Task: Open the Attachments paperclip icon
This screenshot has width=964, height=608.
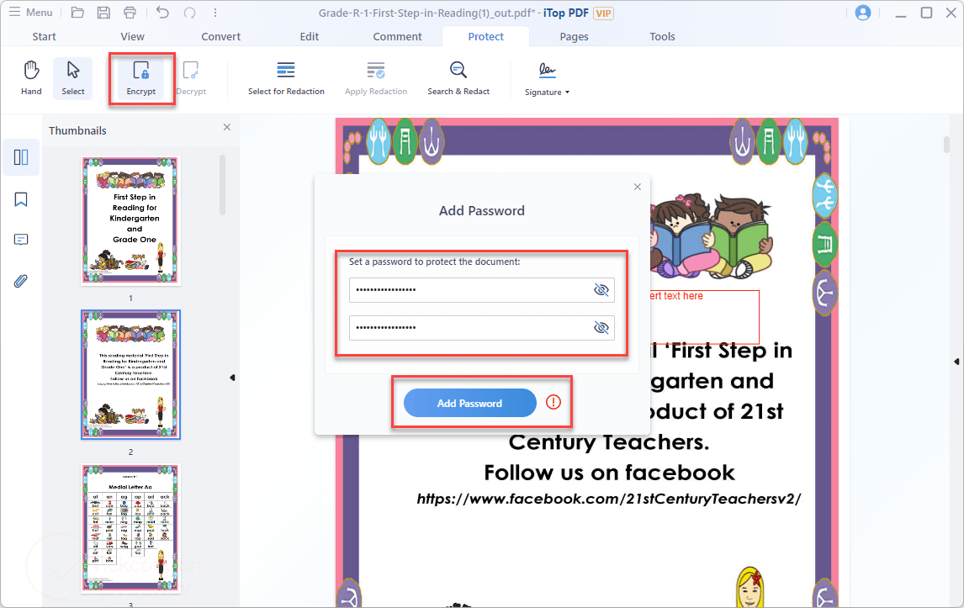Action: click(21, 281)
